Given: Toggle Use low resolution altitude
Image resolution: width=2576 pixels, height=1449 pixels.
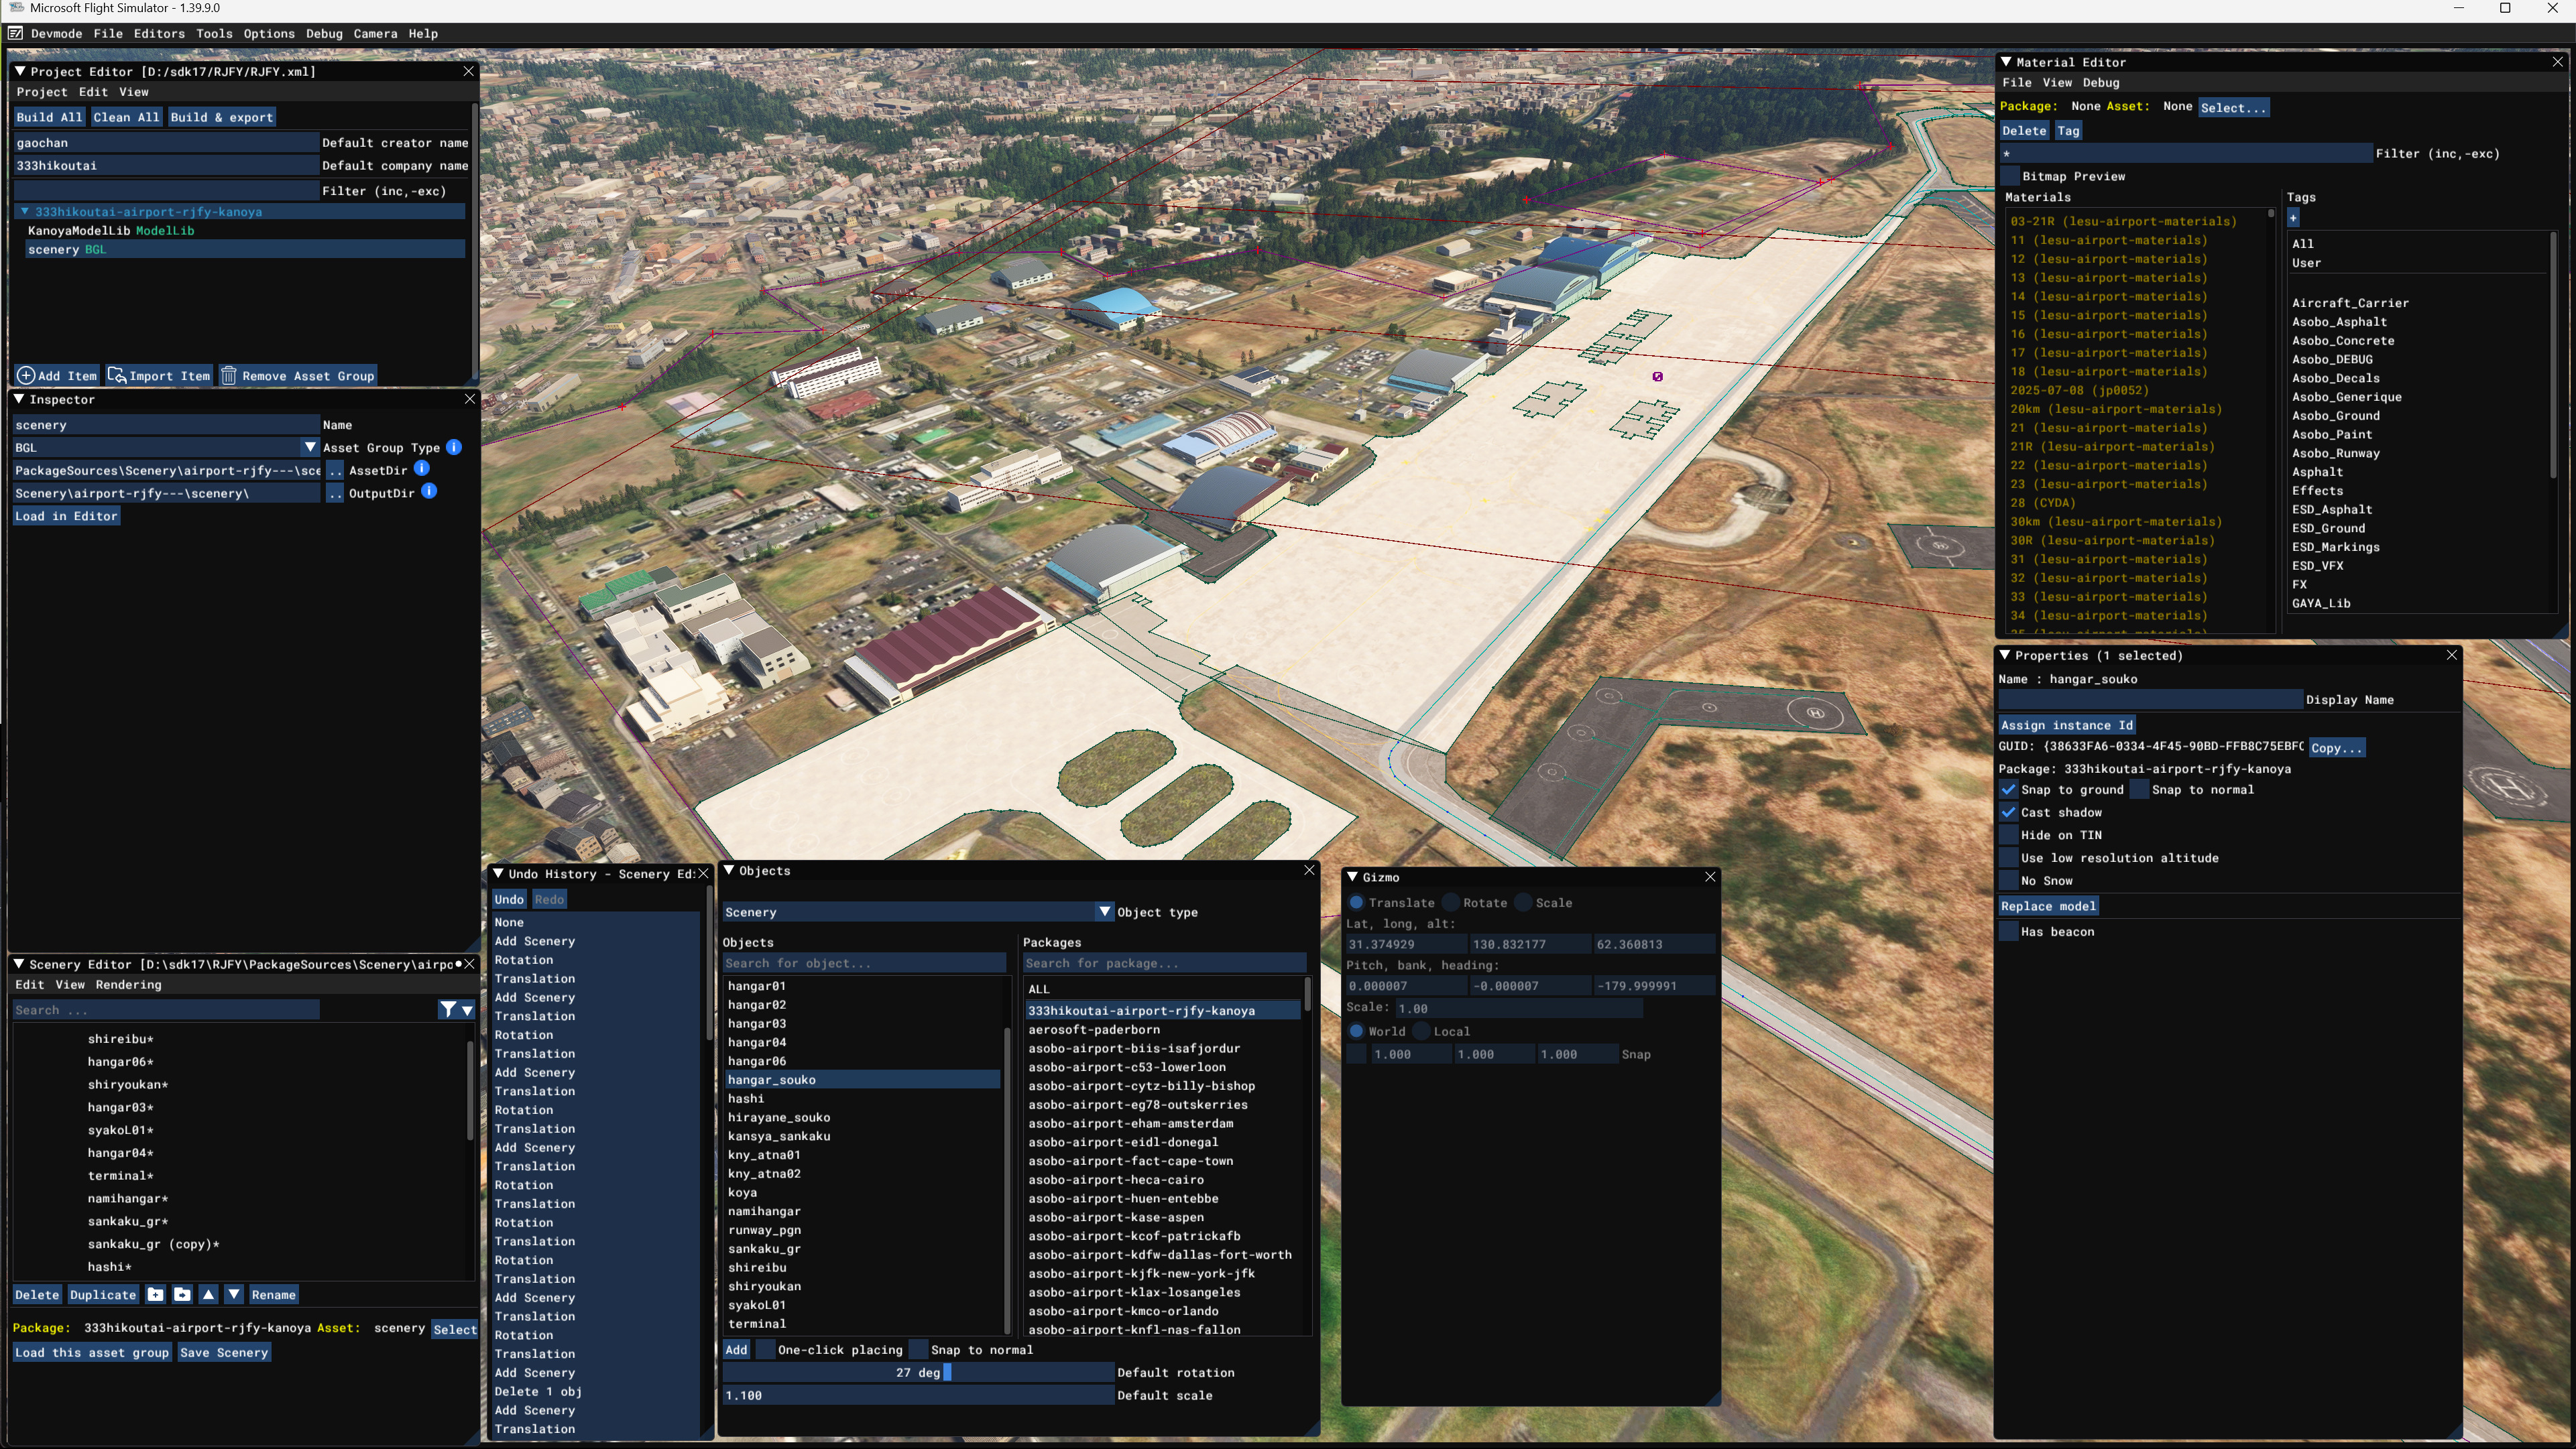Looking at the screenshot, I should 2008,857.
